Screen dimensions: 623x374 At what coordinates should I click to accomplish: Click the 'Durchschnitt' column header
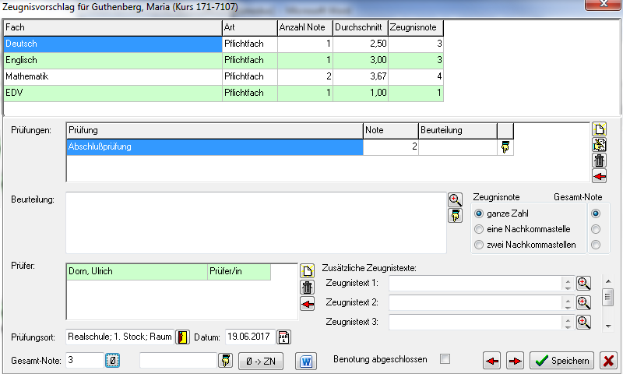361,28
